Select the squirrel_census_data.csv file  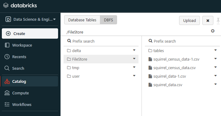click(175, 68)
